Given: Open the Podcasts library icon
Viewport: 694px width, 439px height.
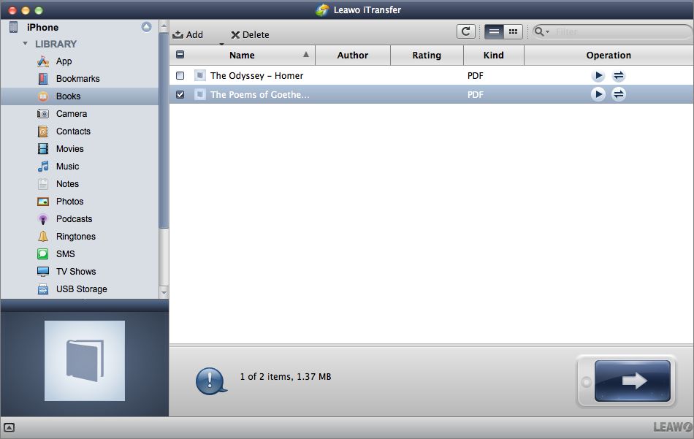Looking at the screenshot, I should coord(43,219).
